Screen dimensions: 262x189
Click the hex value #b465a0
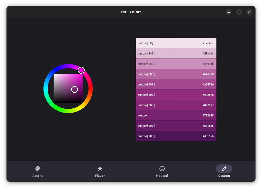point(208,74)
